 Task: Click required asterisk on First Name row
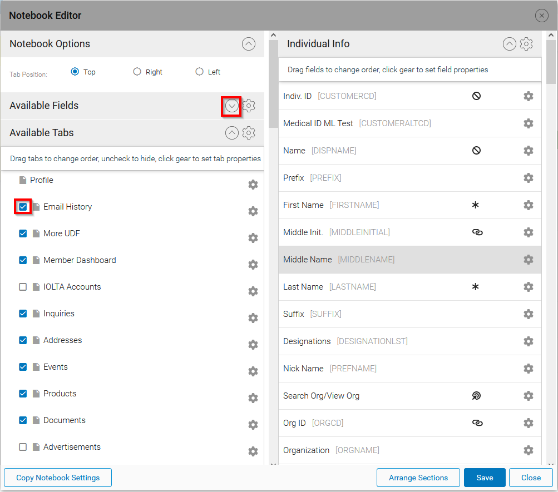click(x=476, y=205)
